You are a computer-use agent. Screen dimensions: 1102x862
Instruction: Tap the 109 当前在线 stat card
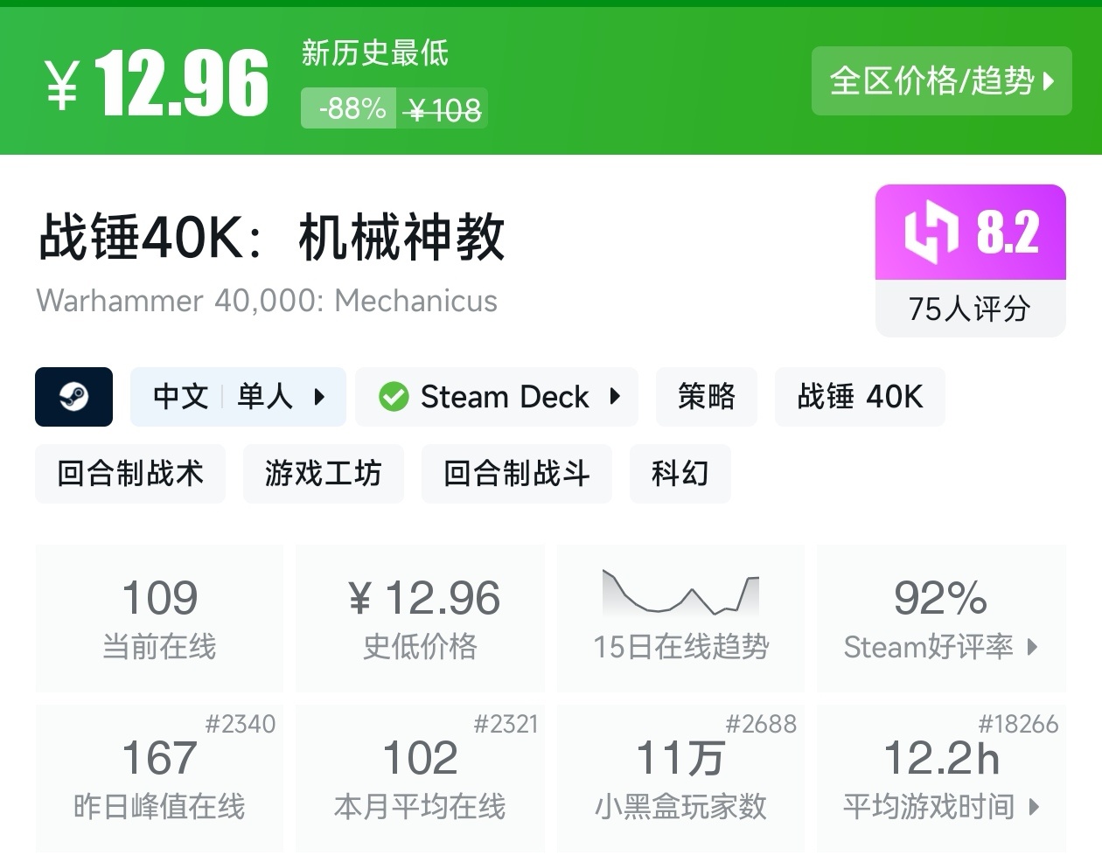tap(159, 618)
